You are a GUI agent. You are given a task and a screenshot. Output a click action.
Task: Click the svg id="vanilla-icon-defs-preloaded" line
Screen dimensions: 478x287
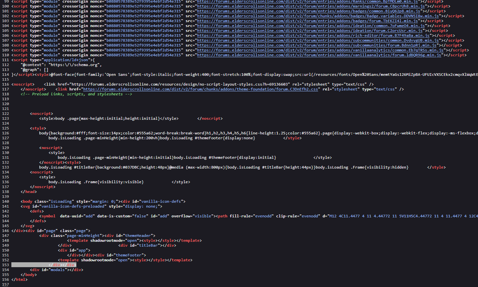(x=91, y=206)
